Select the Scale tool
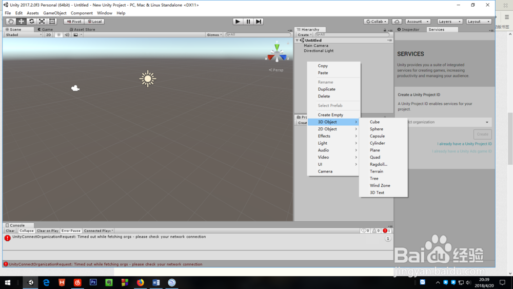The width and height of the screenshot is (513, 289). click(x=42, y=21)
